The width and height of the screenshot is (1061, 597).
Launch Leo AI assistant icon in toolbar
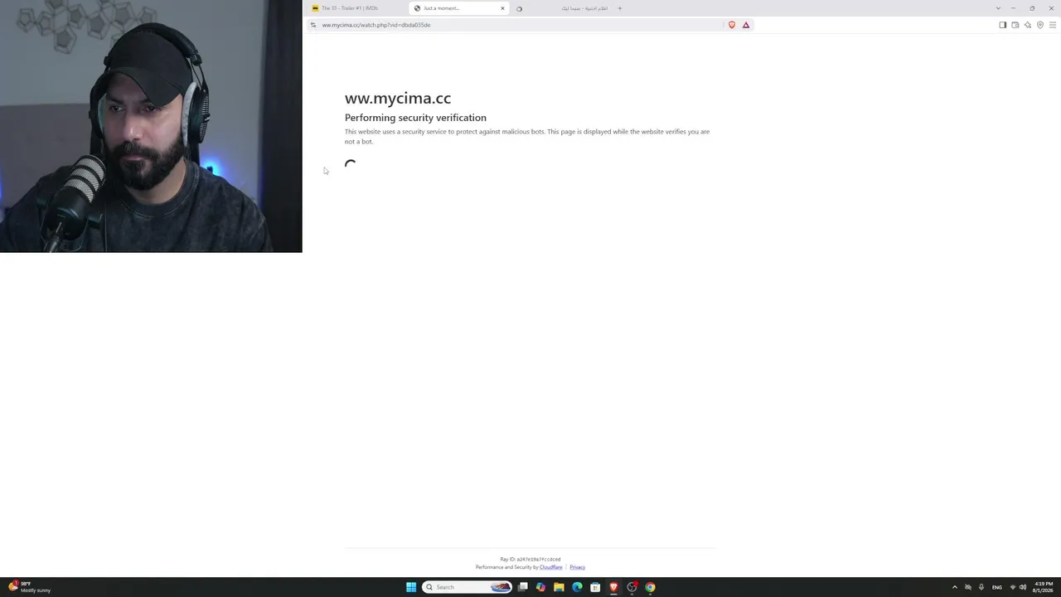[1028, 25]
